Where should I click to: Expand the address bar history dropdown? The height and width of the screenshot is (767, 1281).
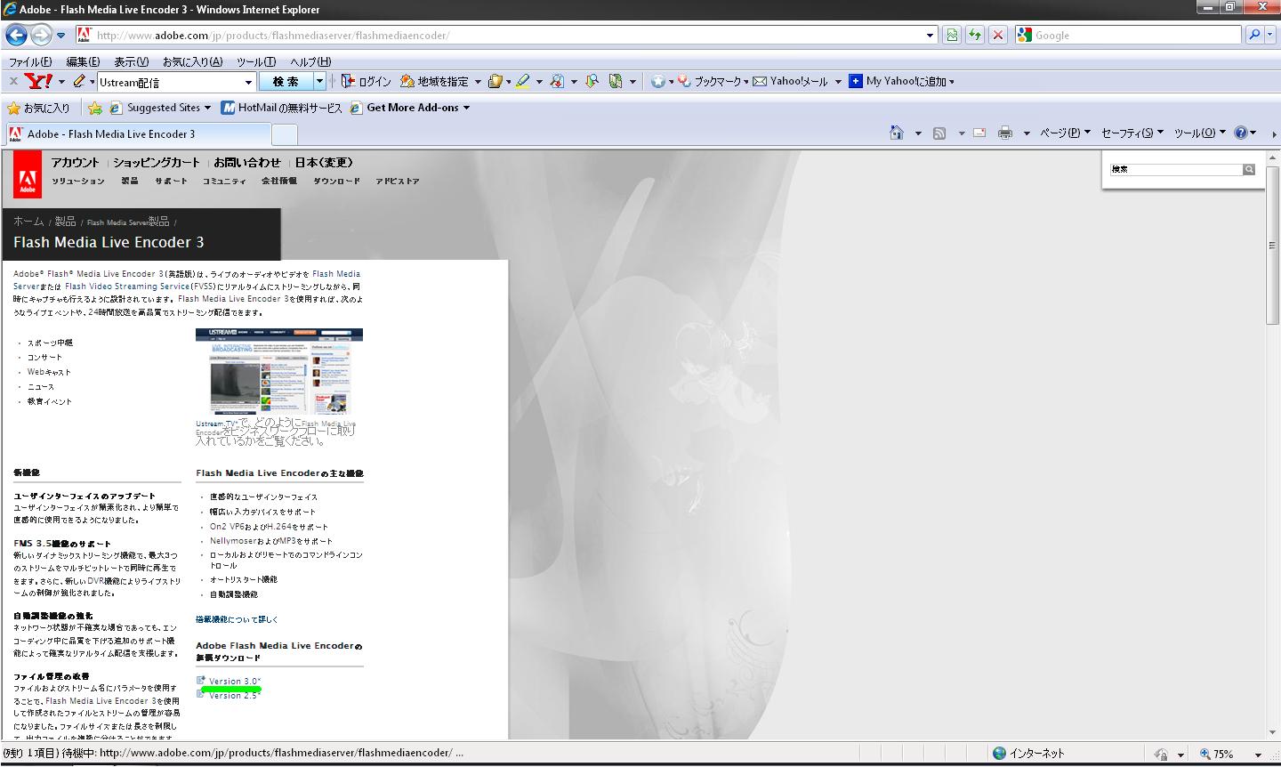931,36
